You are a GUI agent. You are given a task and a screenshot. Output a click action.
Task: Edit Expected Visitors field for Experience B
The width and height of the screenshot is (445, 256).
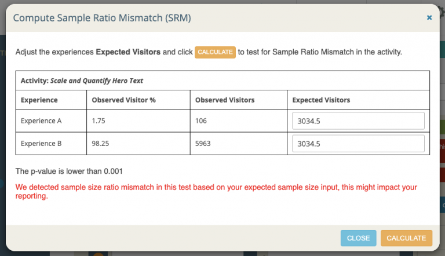[358, 144]
